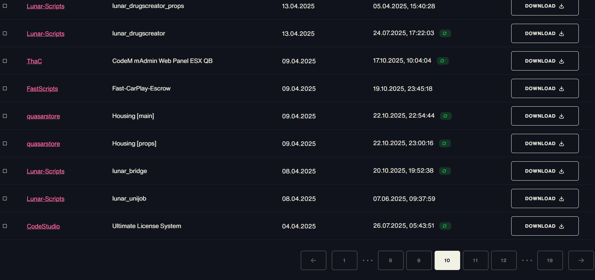
Task: Tick the Ultimate License System checkbox
Action: coord(5,226)
